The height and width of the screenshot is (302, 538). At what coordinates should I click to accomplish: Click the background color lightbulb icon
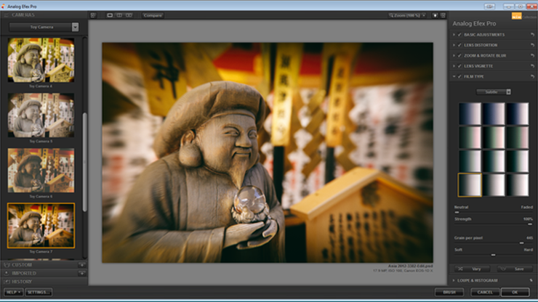435,15
